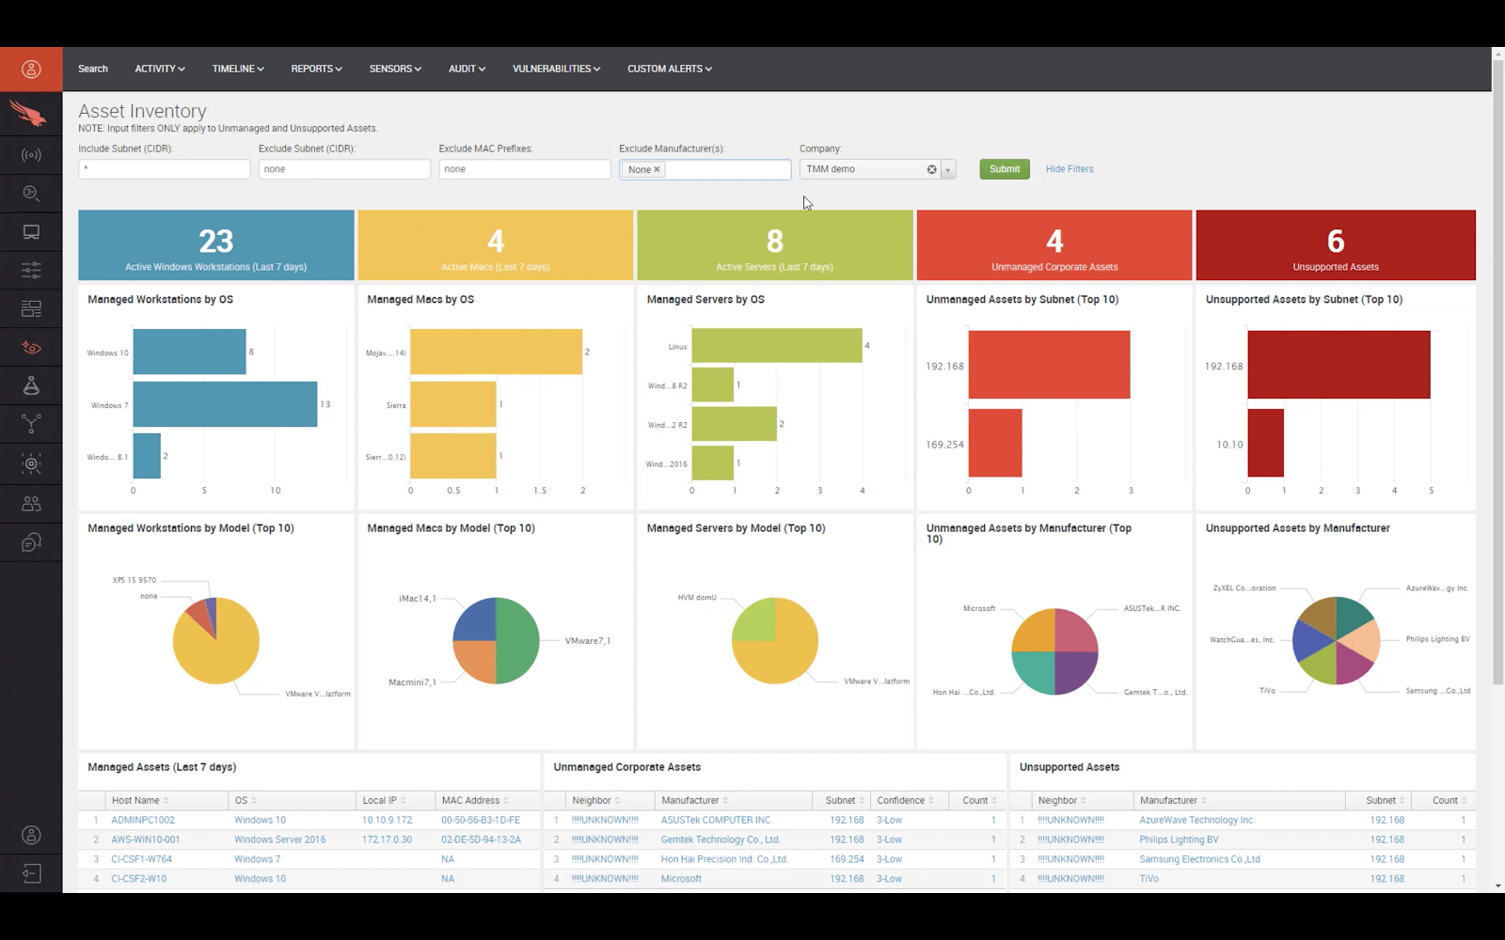Viewport: 1505px width, 940px height.
Task: Open the Dashboards layout sidebar icon
Action: pos(31,308)
